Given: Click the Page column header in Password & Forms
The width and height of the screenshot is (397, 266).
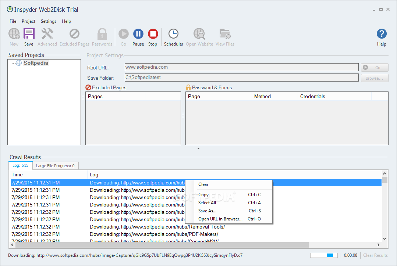Looking at the screenshot, I should (219, 96).
